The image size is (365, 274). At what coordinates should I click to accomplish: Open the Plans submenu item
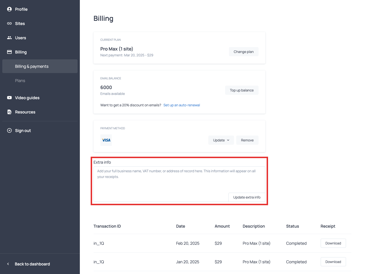tap(20, 80)
